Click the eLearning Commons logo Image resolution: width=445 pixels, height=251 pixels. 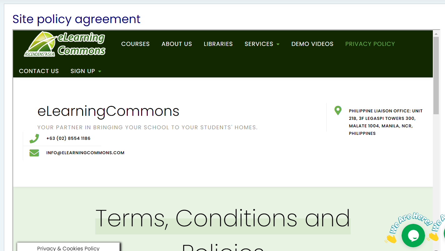(65, 44)
